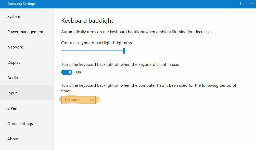
Task: Click the chevron arrow in timeout dropdown
Action: (92, 100)
